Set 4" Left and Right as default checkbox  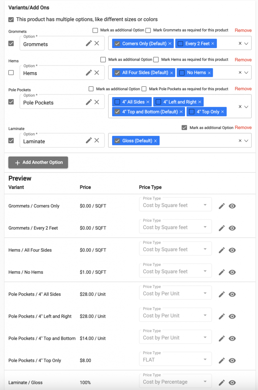tap(158, 102)
